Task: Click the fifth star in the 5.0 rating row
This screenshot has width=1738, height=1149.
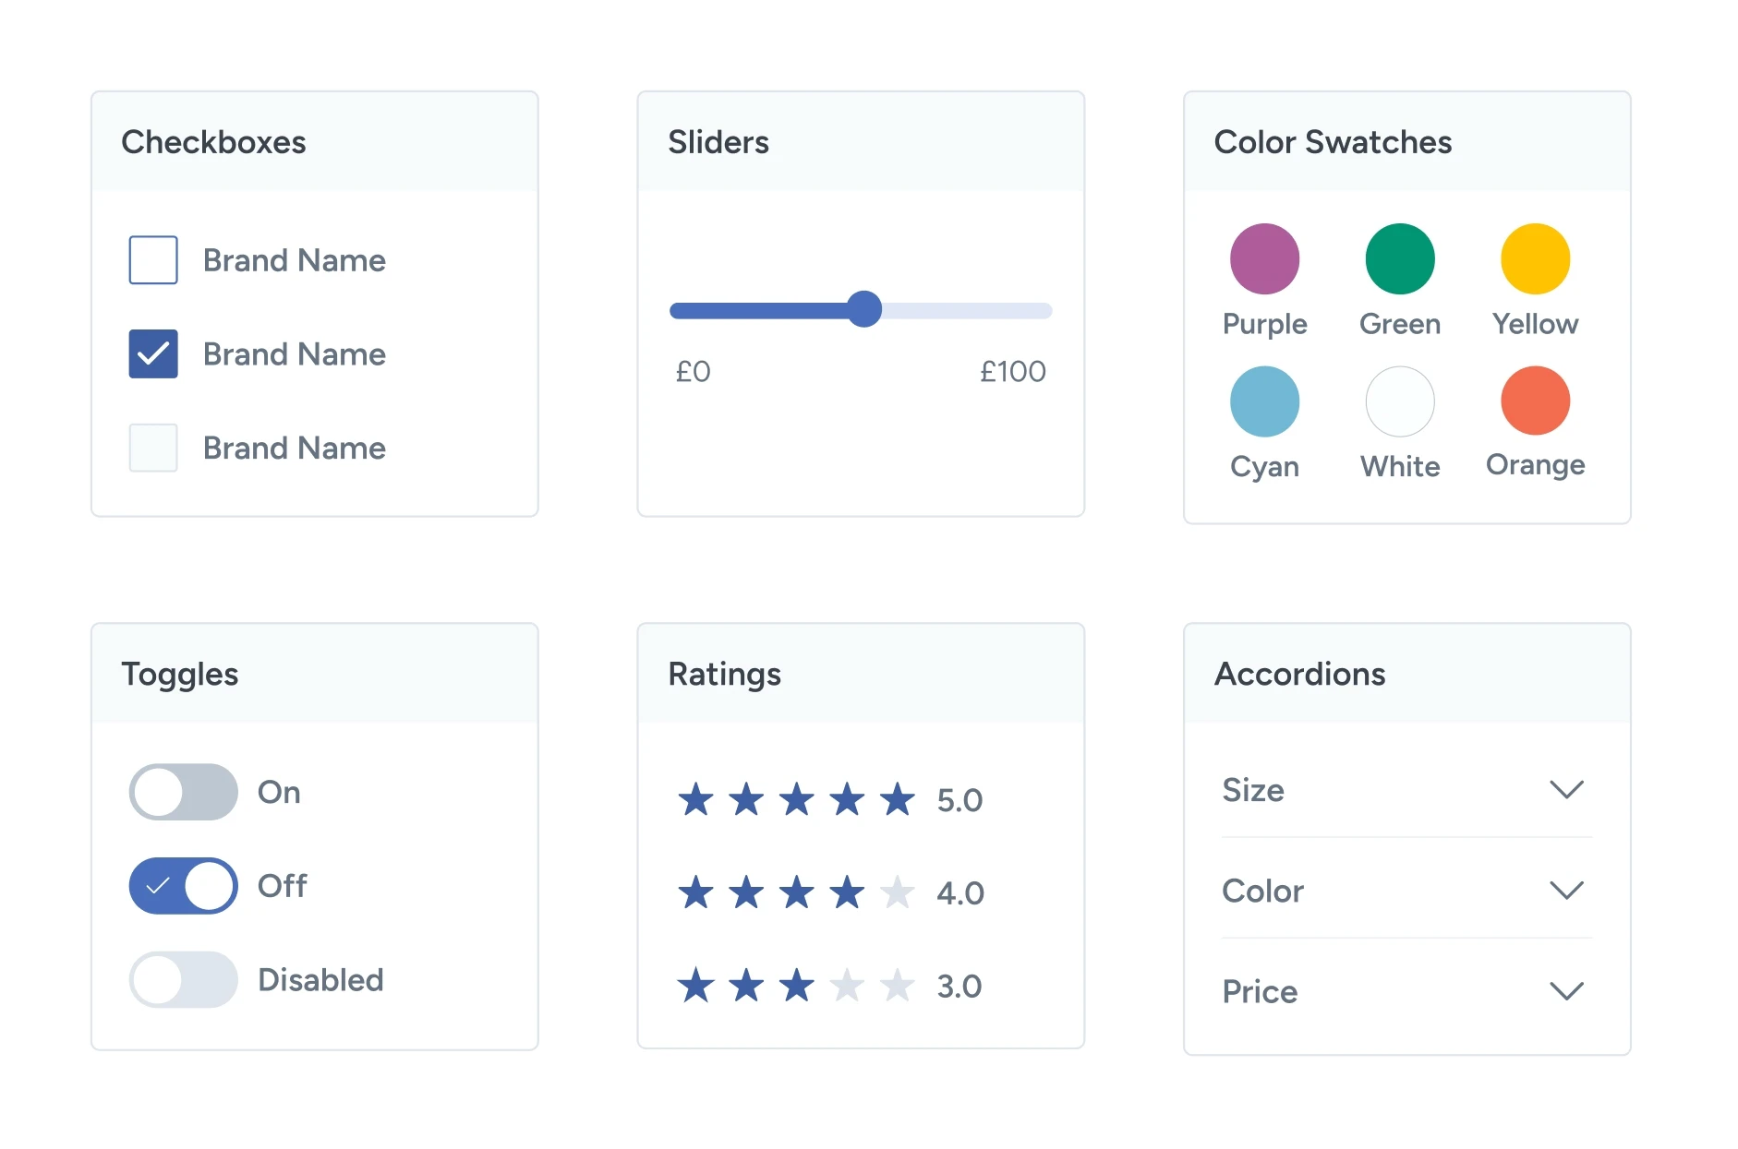Action: tap(897, 799)
